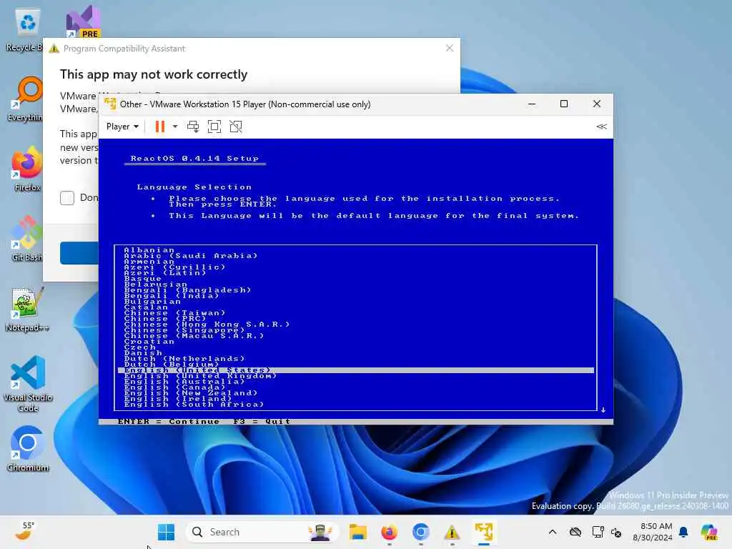This screenshot has width=732, height=549.
Task: Click Send Ctrl+Alt+Del toolbar icon
Action: coord(193,127)
